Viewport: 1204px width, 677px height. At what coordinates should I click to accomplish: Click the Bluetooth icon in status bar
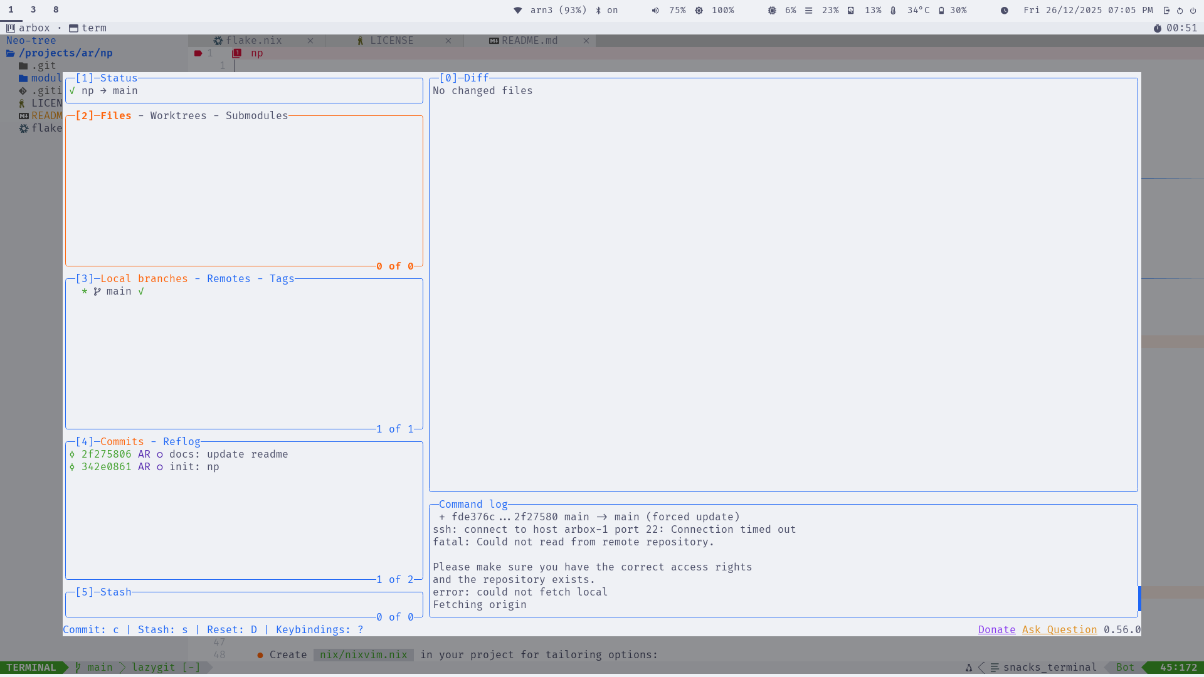point(598,10)
